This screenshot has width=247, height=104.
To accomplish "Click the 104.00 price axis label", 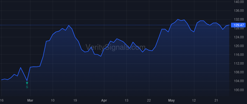I will 239,81.
